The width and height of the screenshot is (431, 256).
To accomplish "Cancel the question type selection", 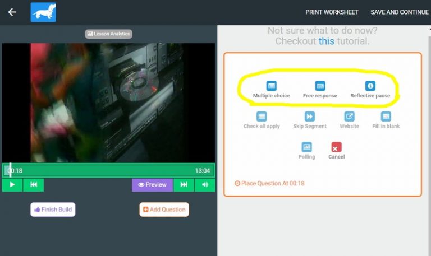I will pyautogui.click(x=336, y=147).
